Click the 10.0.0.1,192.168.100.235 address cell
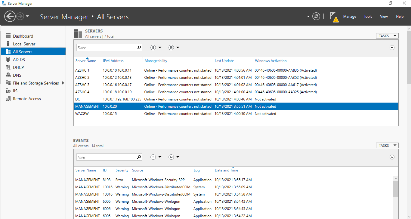411x219 pixels. (122, 99)
